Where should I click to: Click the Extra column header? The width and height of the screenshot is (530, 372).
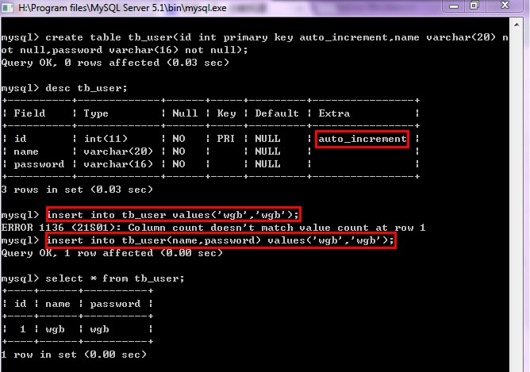click(x=333, y=113)
